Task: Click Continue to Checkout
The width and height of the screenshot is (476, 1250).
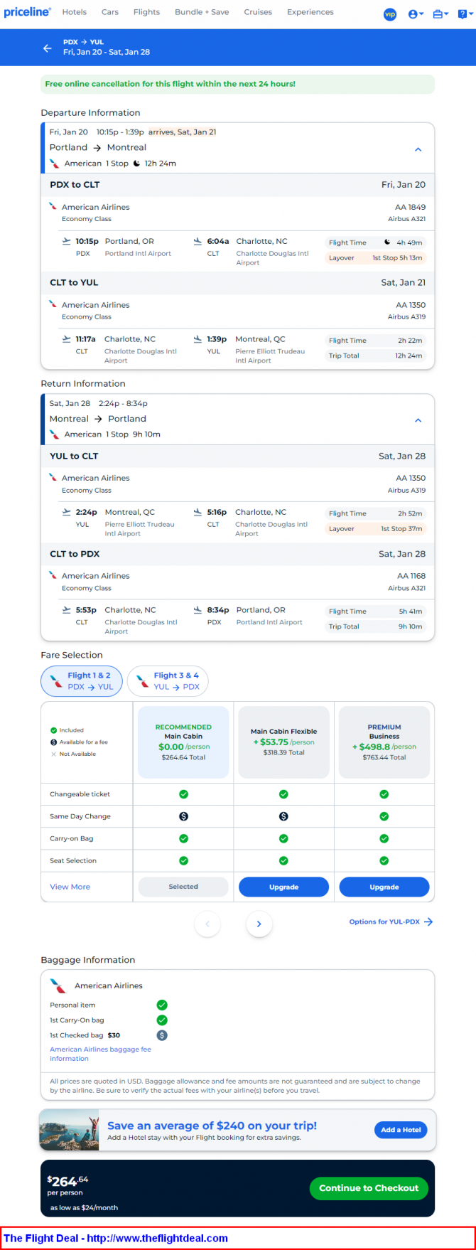Action: click(x=369, y=1188)
